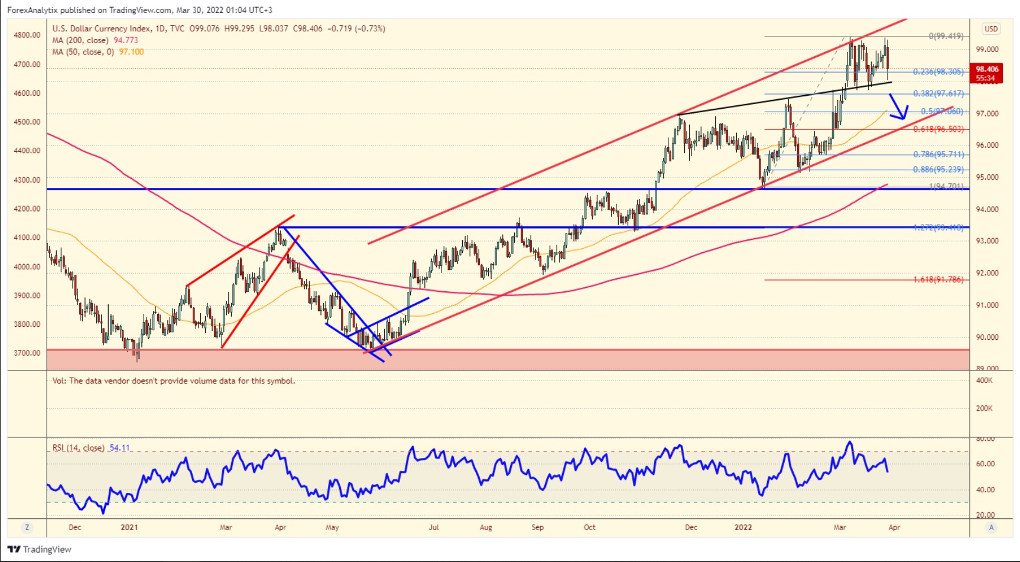Viewport: 1020px width, 562px height.
Task: Click the A auto-scale button at bottom right
Action: pos(992,527)
